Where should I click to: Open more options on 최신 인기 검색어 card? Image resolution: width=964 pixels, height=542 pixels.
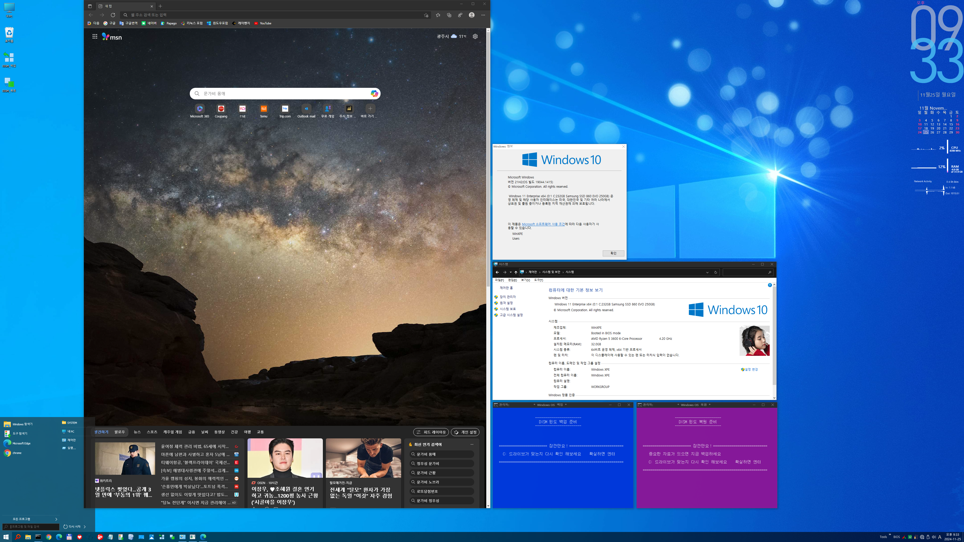pos(471,444)
